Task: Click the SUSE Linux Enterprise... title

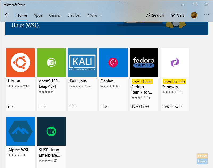Action: (50, 153)
